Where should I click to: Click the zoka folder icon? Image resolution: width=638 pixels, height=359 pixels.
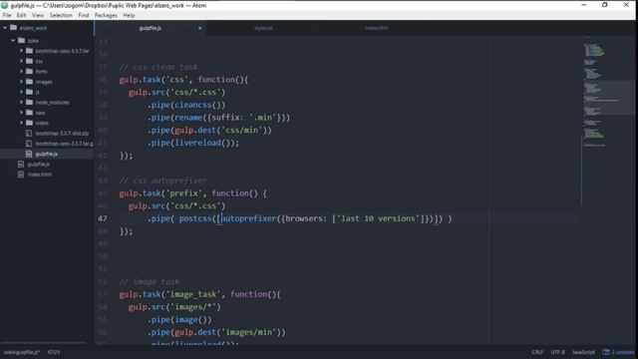21,40
